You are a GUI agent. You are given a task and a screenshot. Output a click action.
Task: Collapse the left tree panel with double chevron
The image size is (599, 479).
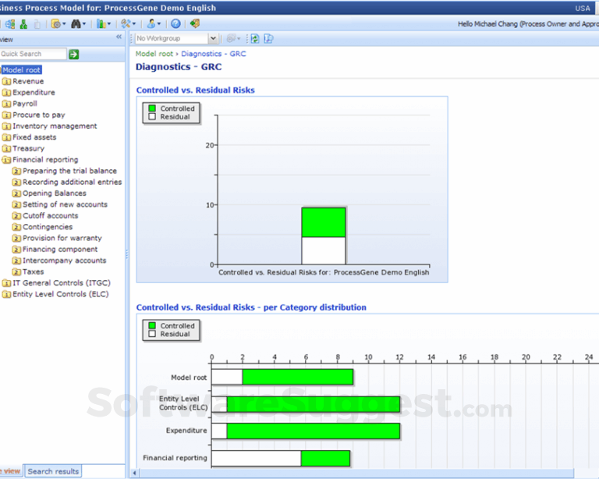pyautogui.click(x=119, y=37)
